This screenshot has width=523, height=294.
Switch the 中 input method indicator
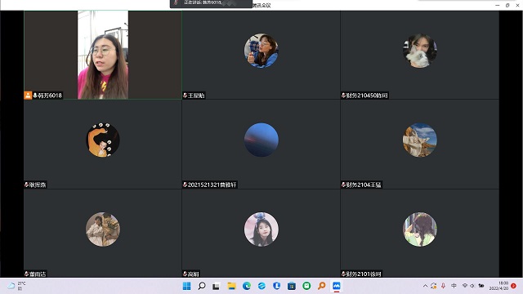(x=454, y=286)
